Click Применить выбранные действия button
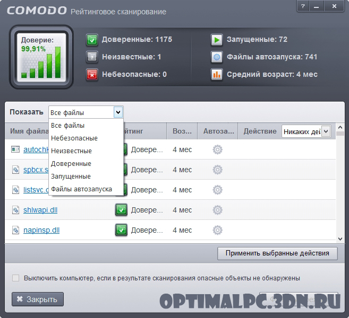 [x=277, y=253]
